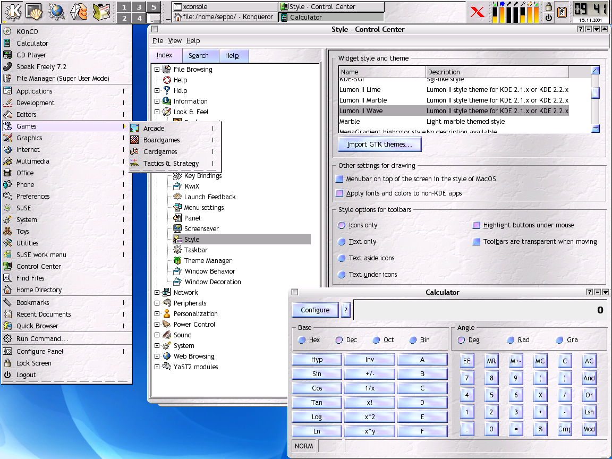
Task: Toggle Highlight buttons under mouse
Action: tap(476, 225)
